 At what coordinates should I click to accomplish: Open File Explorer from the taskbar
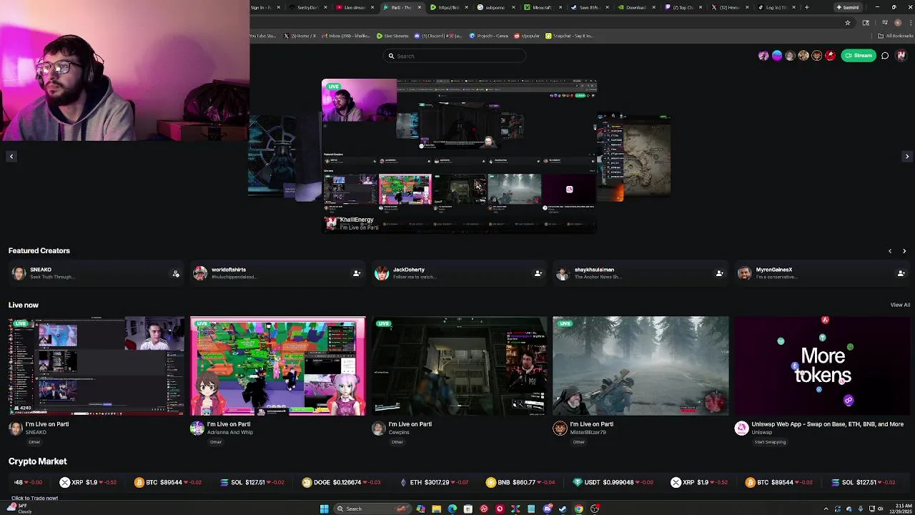(x=436, y=509)
